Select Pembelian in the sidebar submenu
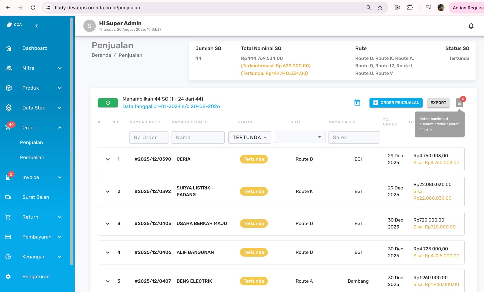The height and width of the screenshot is (292, 484). click(32, 157)
